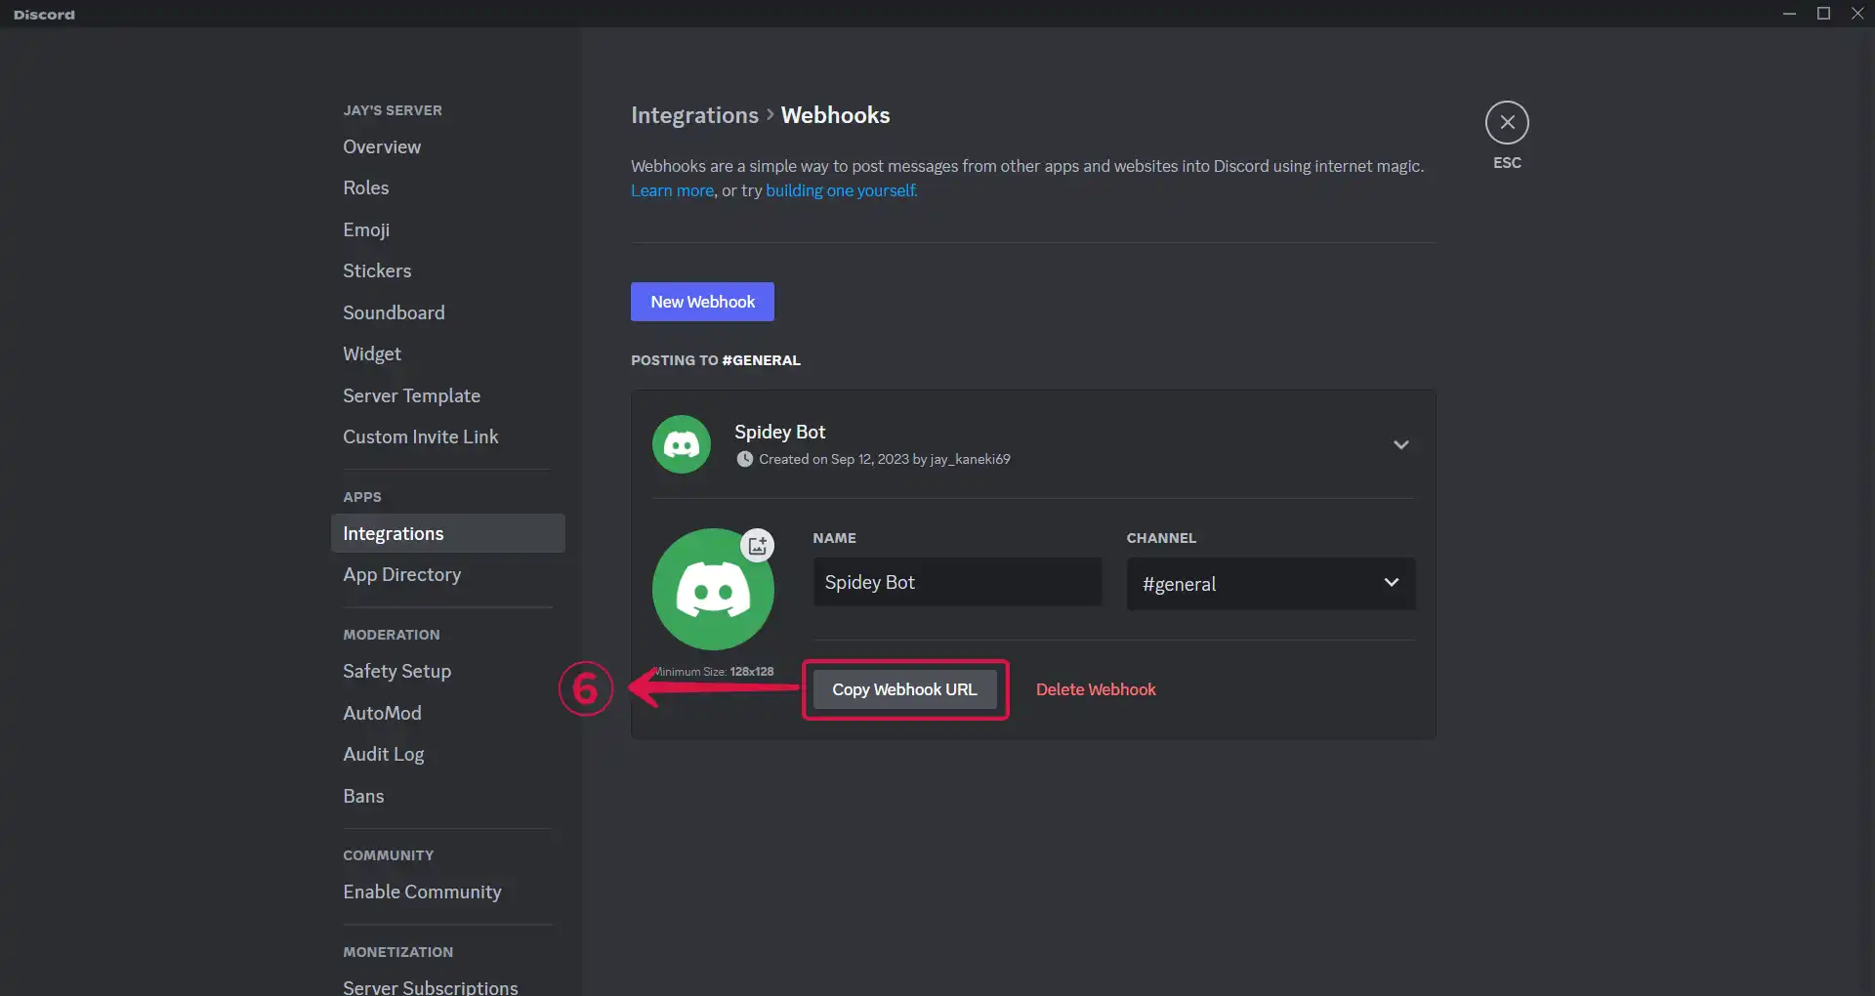The width and height of the screenshot is (1875, 996).
Task: Open the building one yourself link
Action: coord(841,190)
